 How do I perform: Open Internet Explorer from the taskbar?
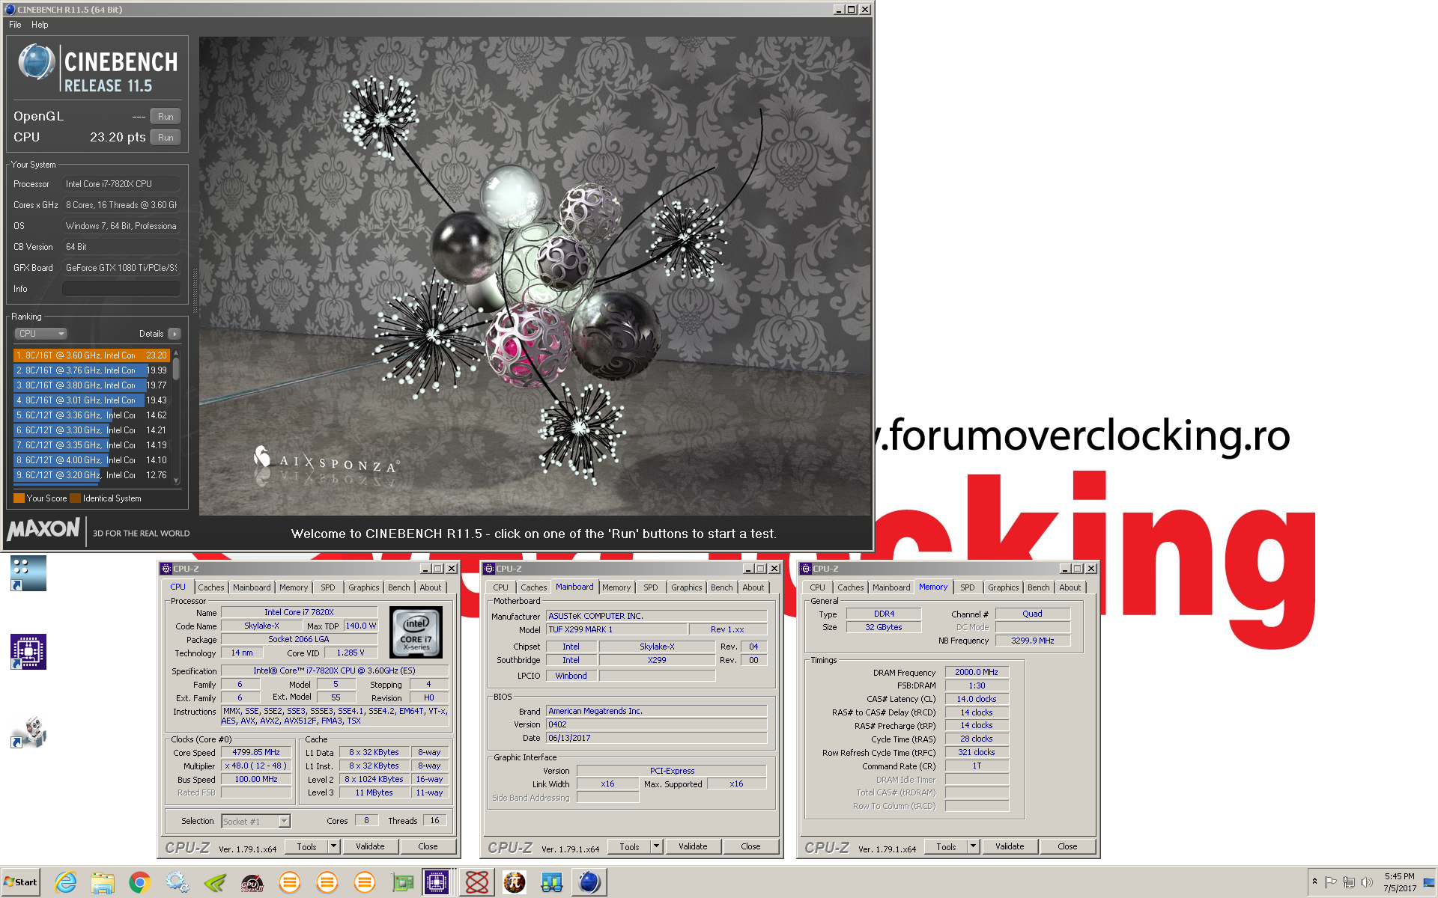tap(65, 882)
